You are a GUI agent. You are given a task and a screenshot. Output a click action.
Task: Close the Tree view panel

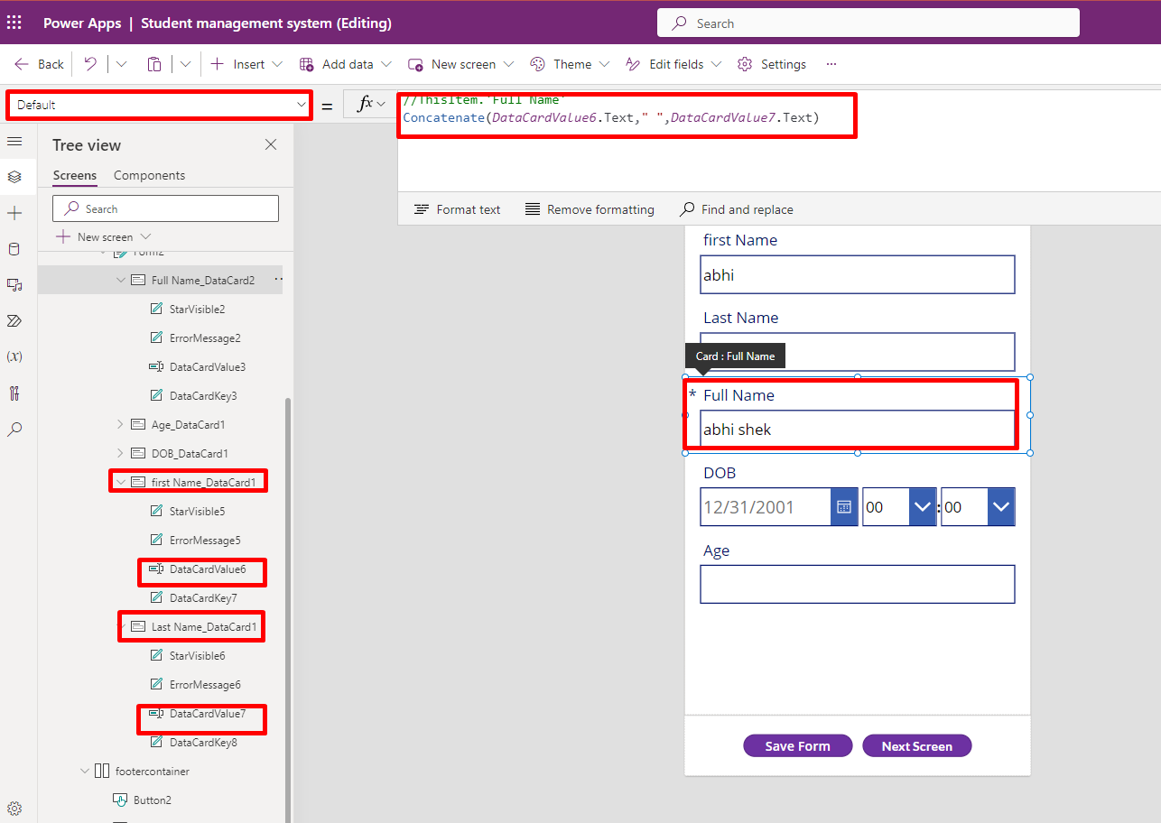click(x=270, y=144)
